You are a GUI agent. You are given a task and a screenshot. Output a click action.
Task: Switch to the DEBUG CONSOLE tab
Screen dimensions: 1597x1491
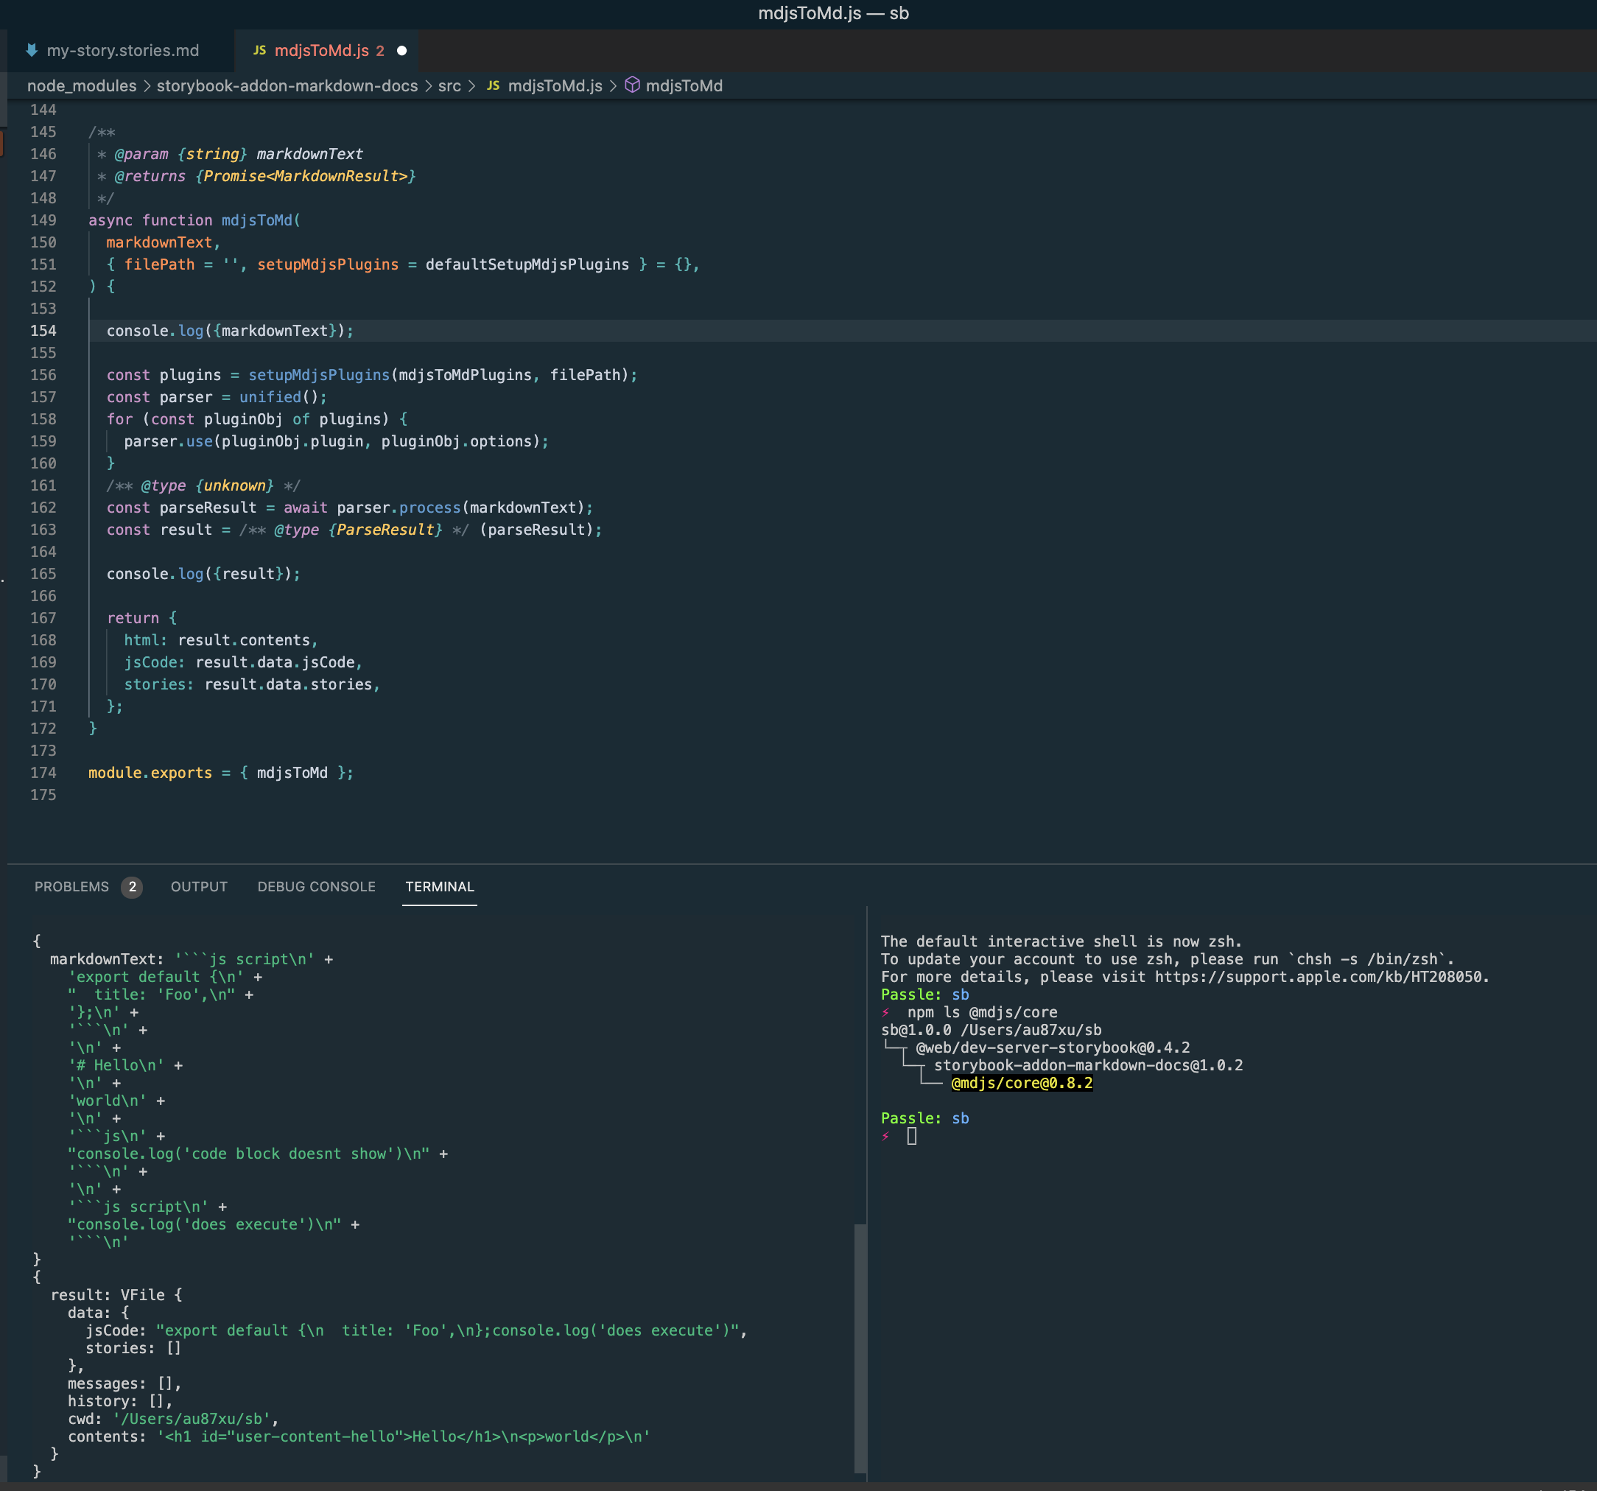[316, 887]
